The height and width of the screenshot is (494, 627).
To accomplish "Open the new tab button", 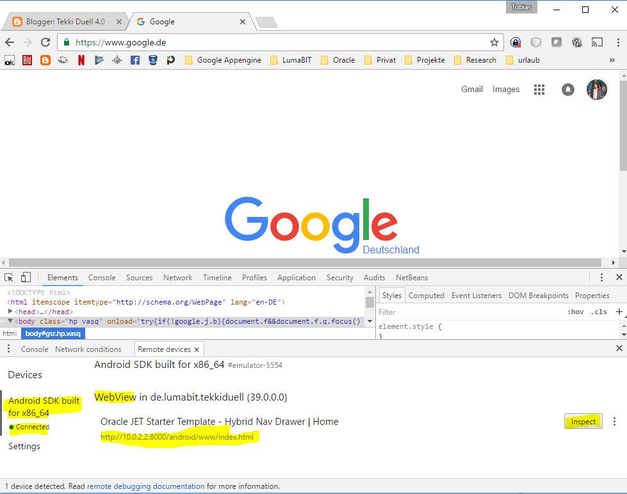I will [x=266, y=22].
